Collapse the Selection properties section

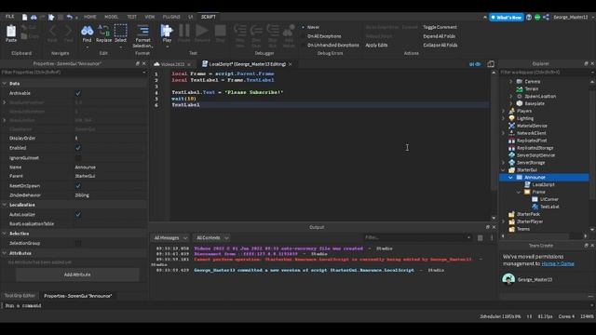pos(5,234)
